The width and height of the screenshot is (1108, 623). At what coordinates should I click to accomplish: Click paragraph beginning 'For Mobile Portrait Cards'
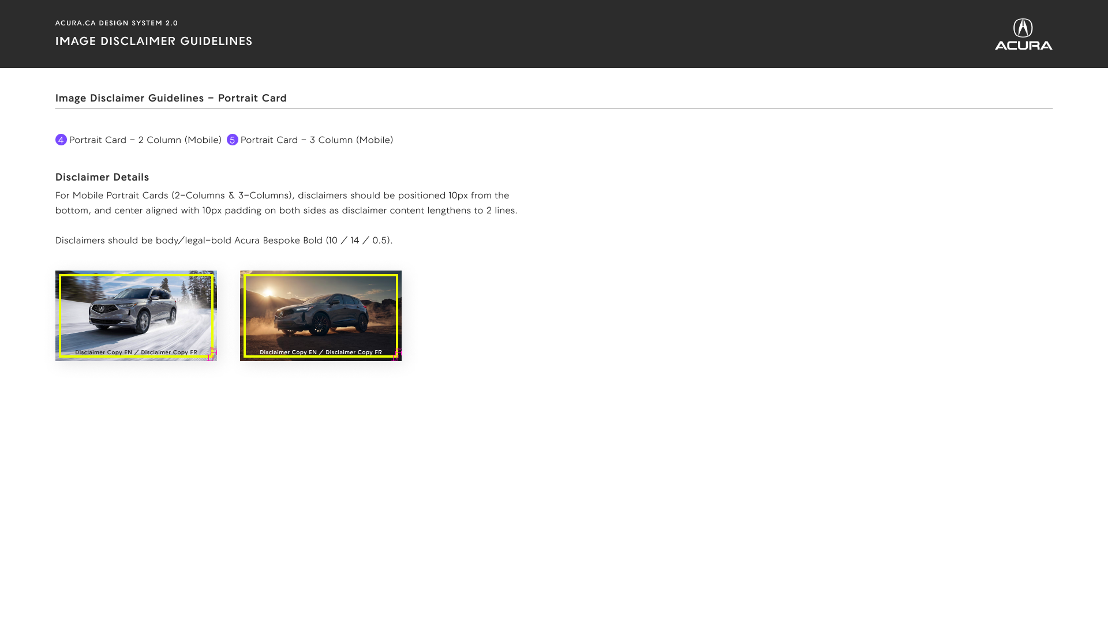[286, 203]
